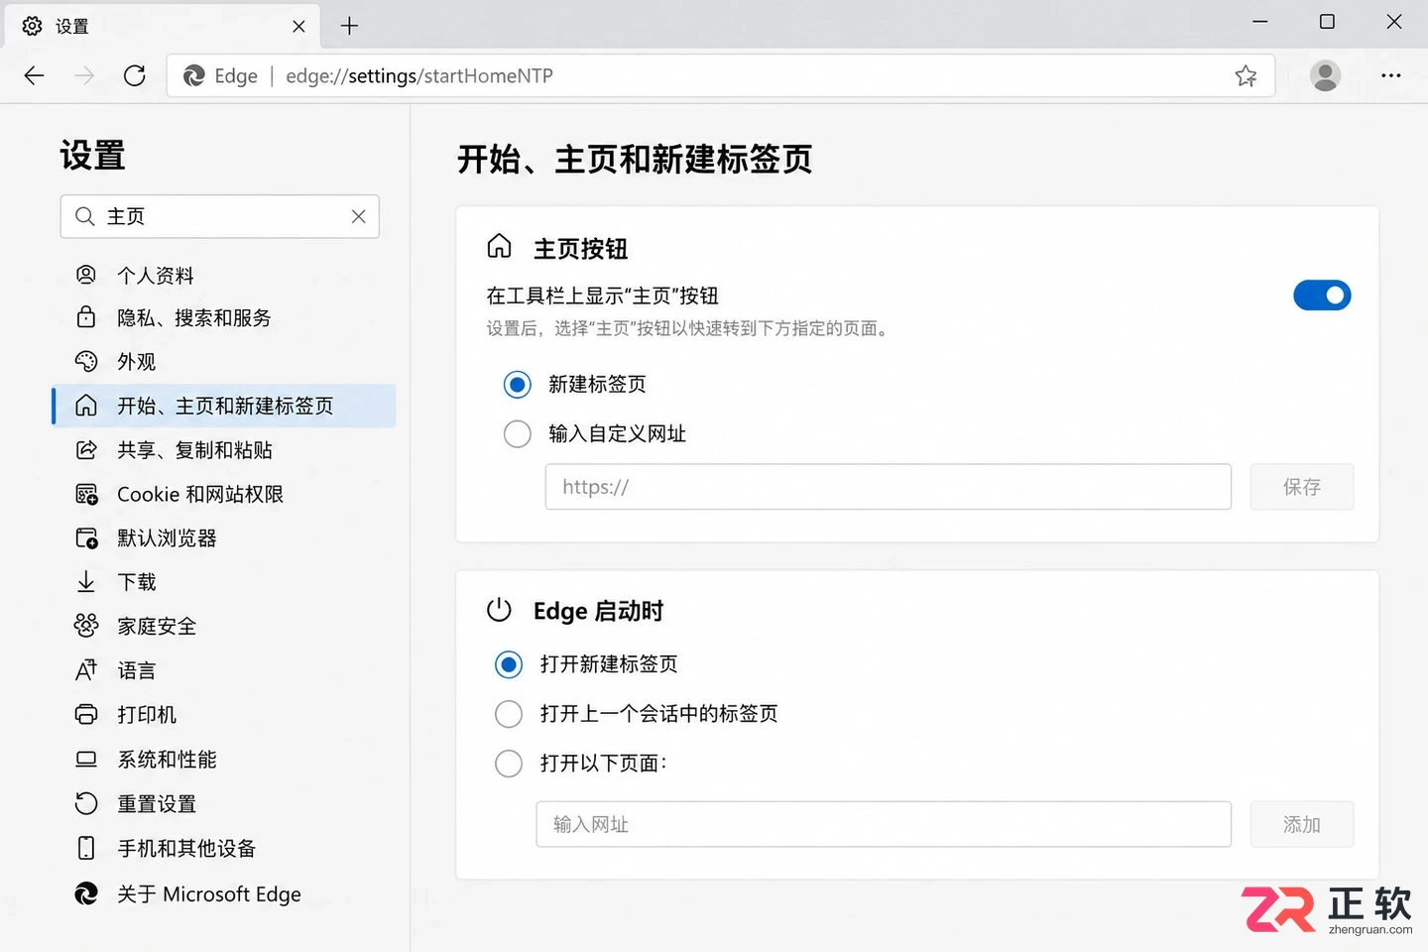Go forward using the forward arrow
Image resolution: width=1428 pixels, height=952 pixels.
tap(84, 75)
